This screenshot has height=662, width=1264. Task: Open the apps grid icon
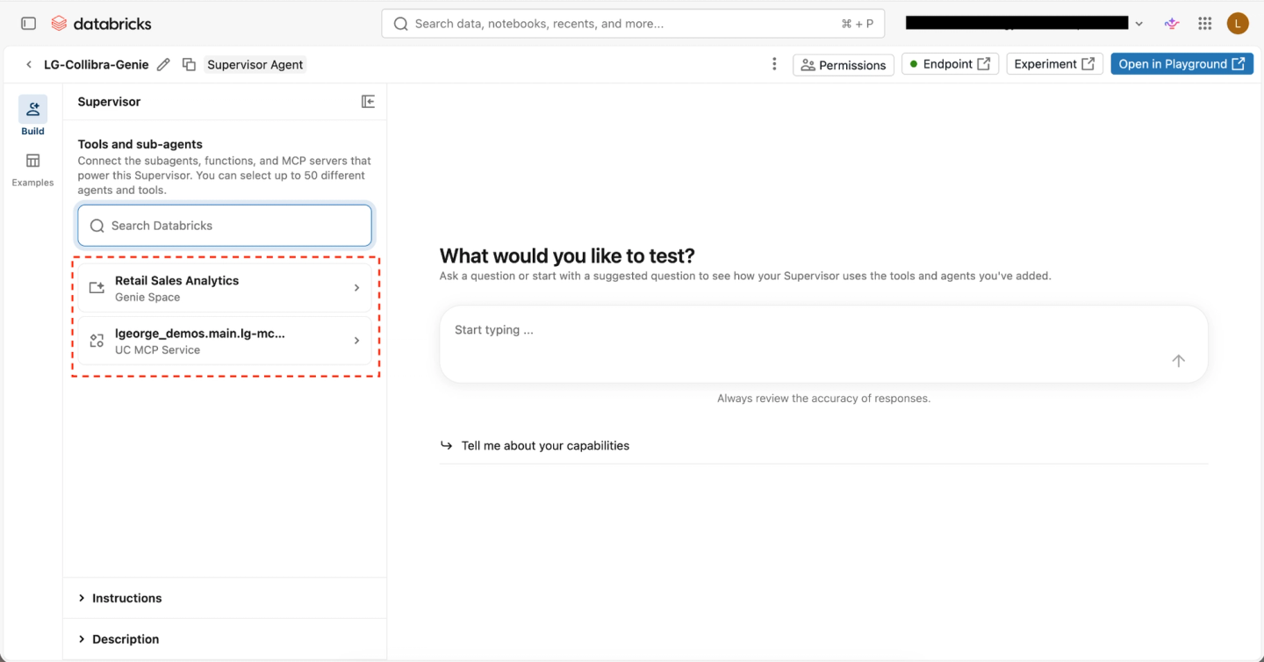tap(1205, 24)
